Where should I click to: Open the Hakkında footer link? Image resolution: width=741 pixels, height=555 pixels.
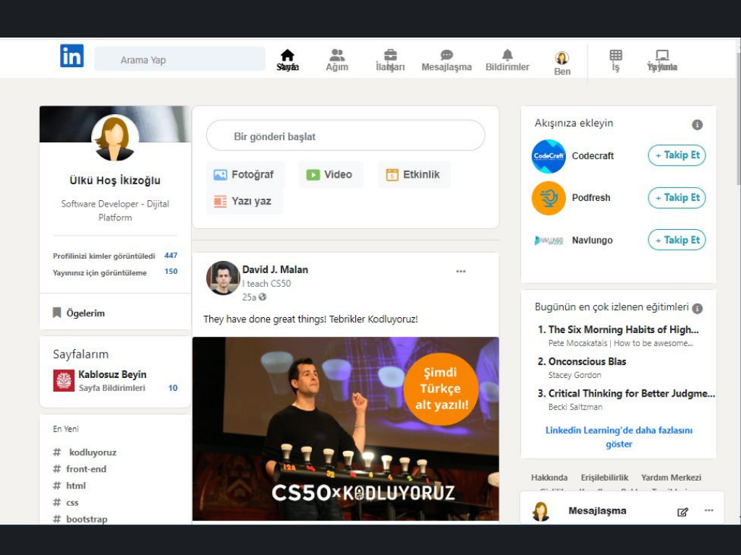[549, 478]
